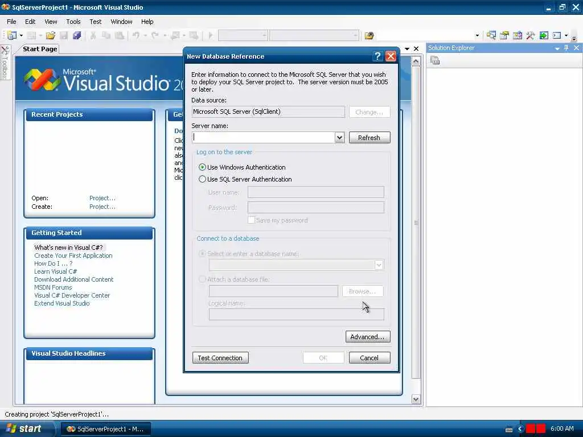Viewport: 583px width, 437px height.
Task: Click the system tray clock
Action: pos(562,429)
